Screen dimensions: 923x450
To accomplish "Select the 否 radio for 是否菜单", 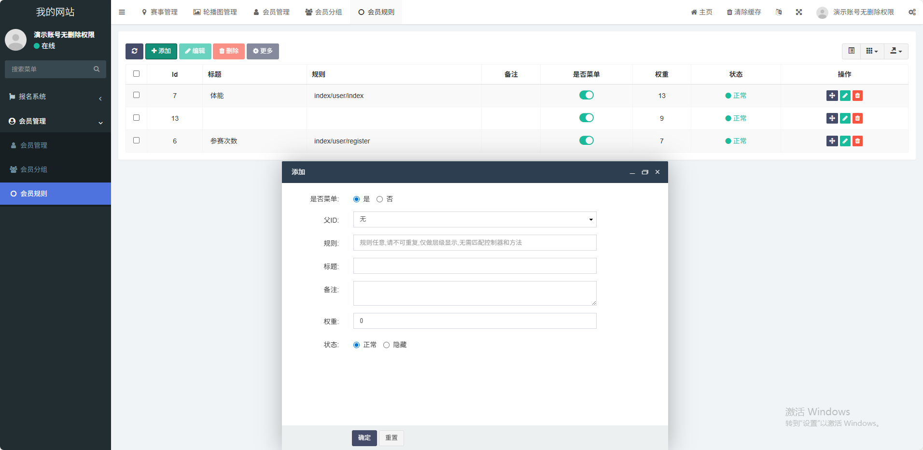I will 380,199.
